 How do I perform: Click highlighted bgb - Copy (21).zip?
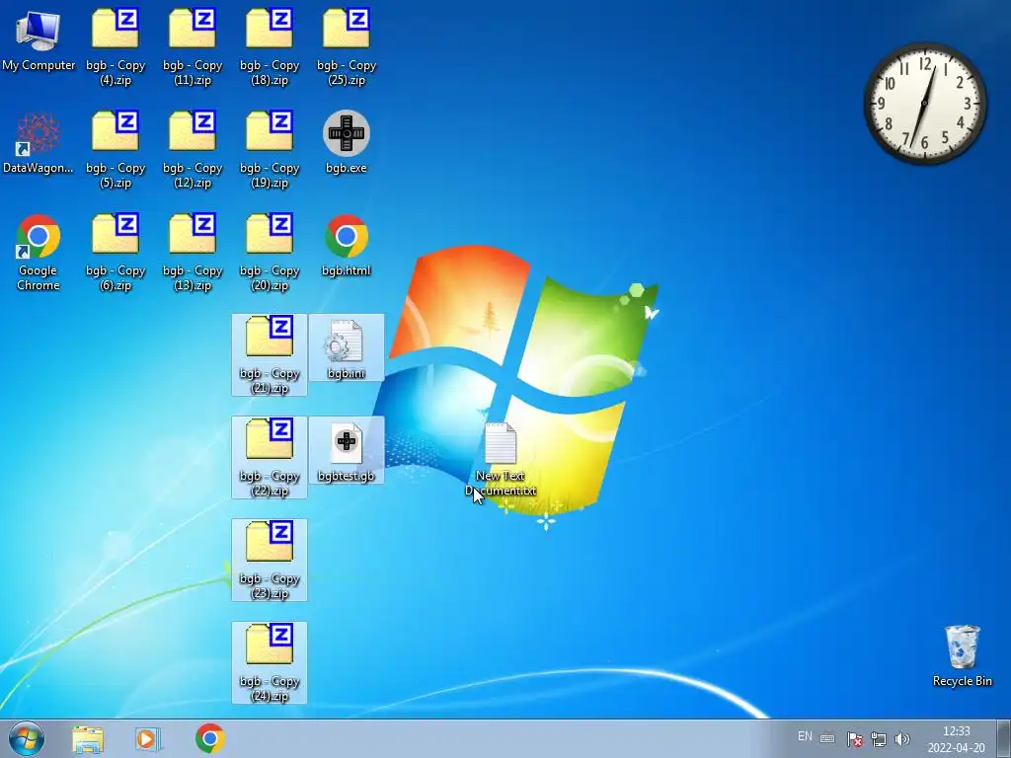point(270,355)
